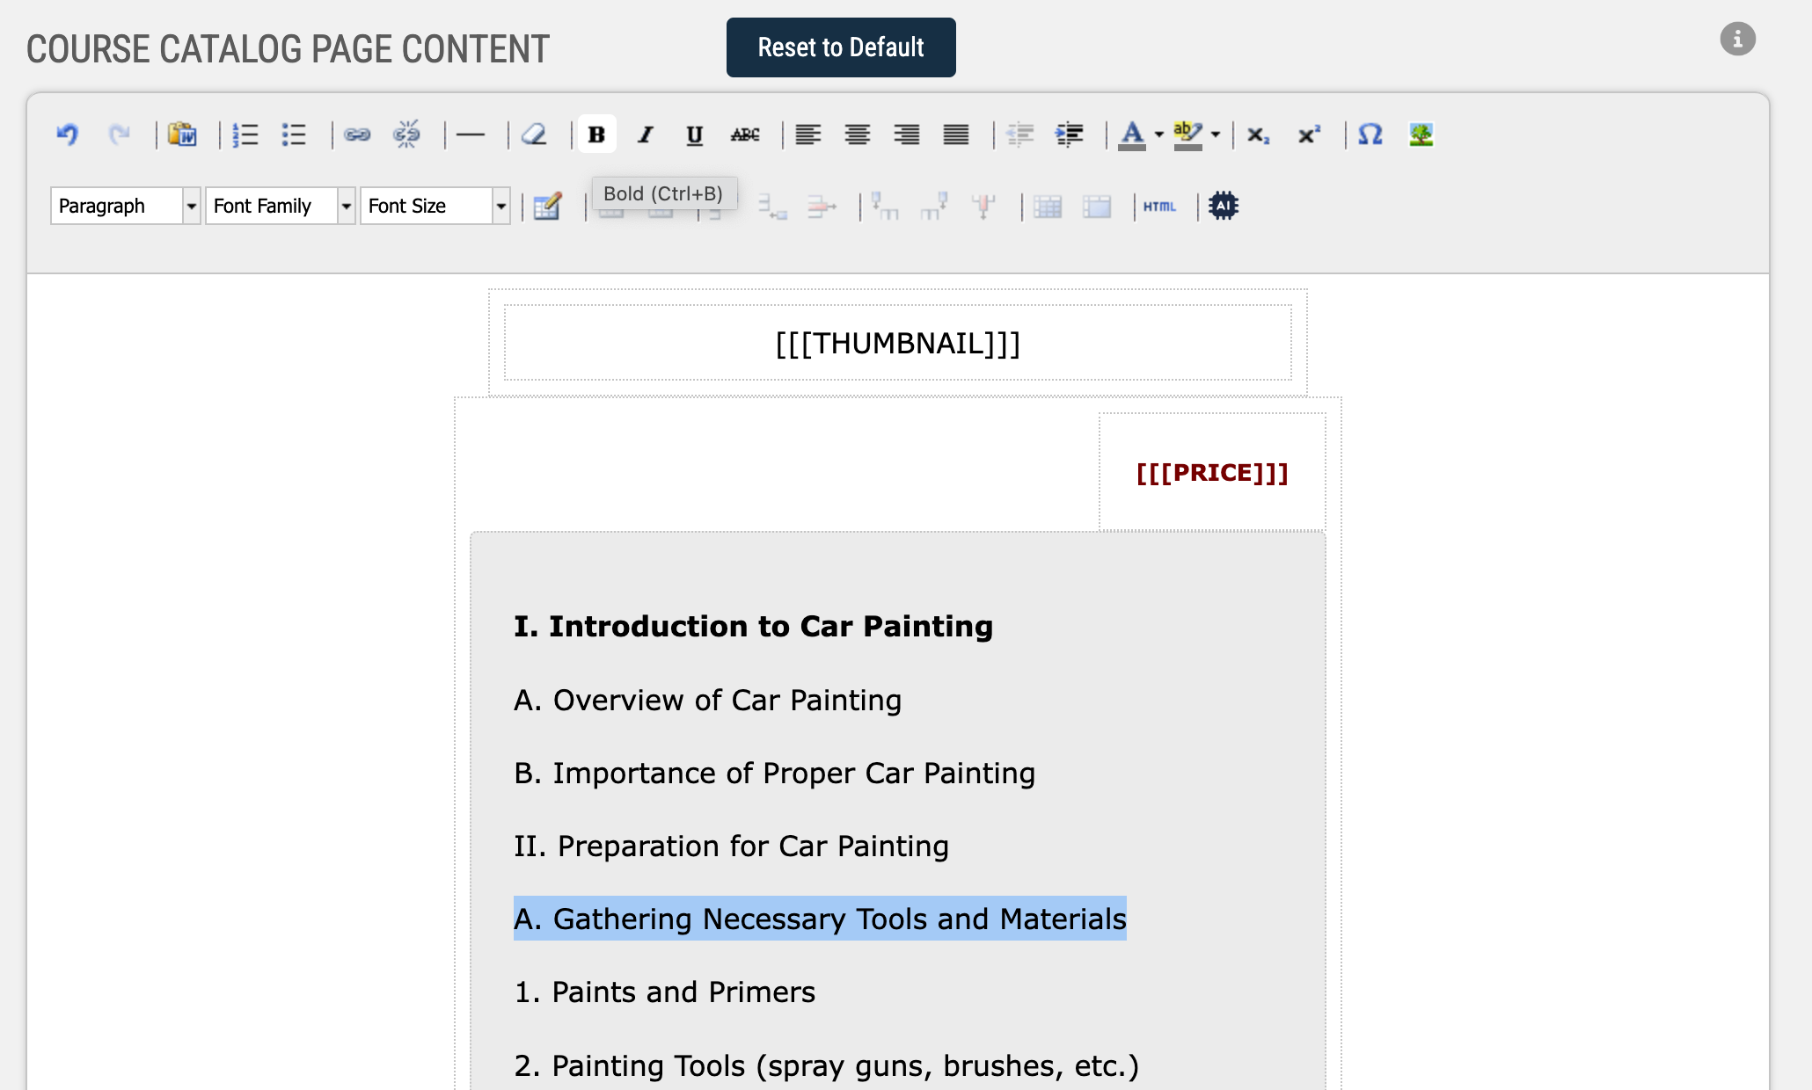Click the remove formatting eraser icon
This screenshot has height=1090, width=1812.
tap(534, 134)
